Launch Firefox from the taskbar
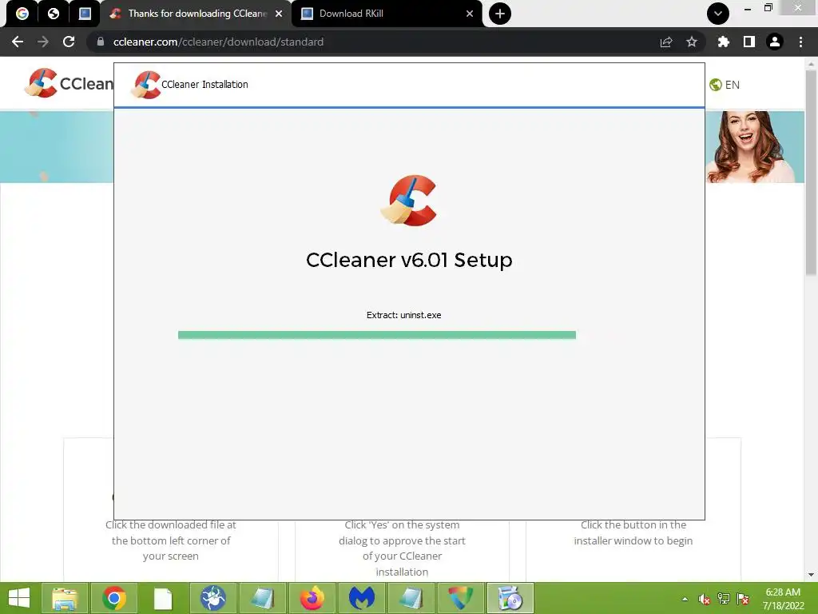The image size is (818, 614). (x=312, y=598)
